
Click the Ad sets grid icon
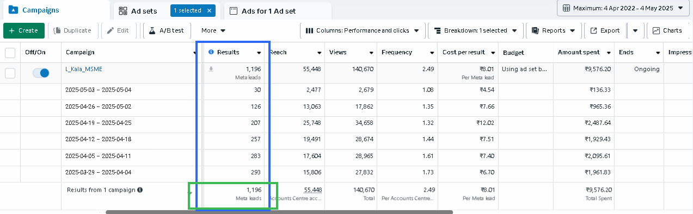[x=123, y=11]
